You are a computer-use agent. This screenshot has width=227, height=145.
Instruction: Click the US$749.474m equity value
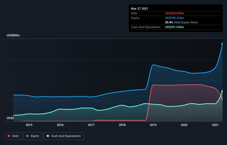click(x=174, y=18)
